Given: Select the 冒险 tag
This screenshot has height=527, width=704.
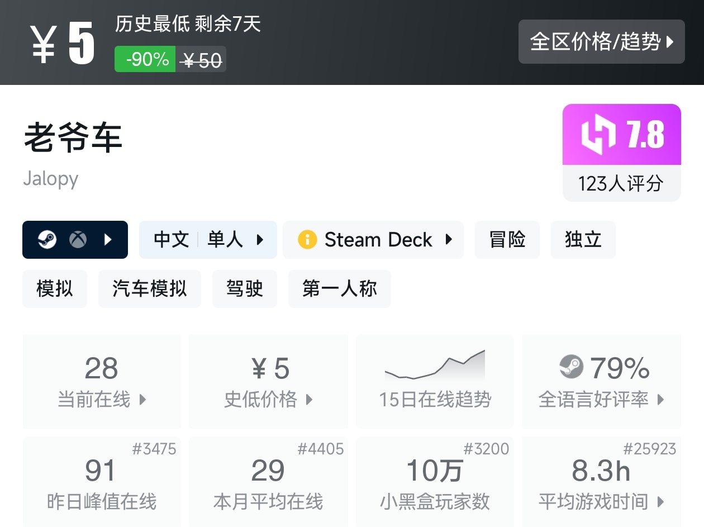Looking at the screenshot, I should point(507,240).
